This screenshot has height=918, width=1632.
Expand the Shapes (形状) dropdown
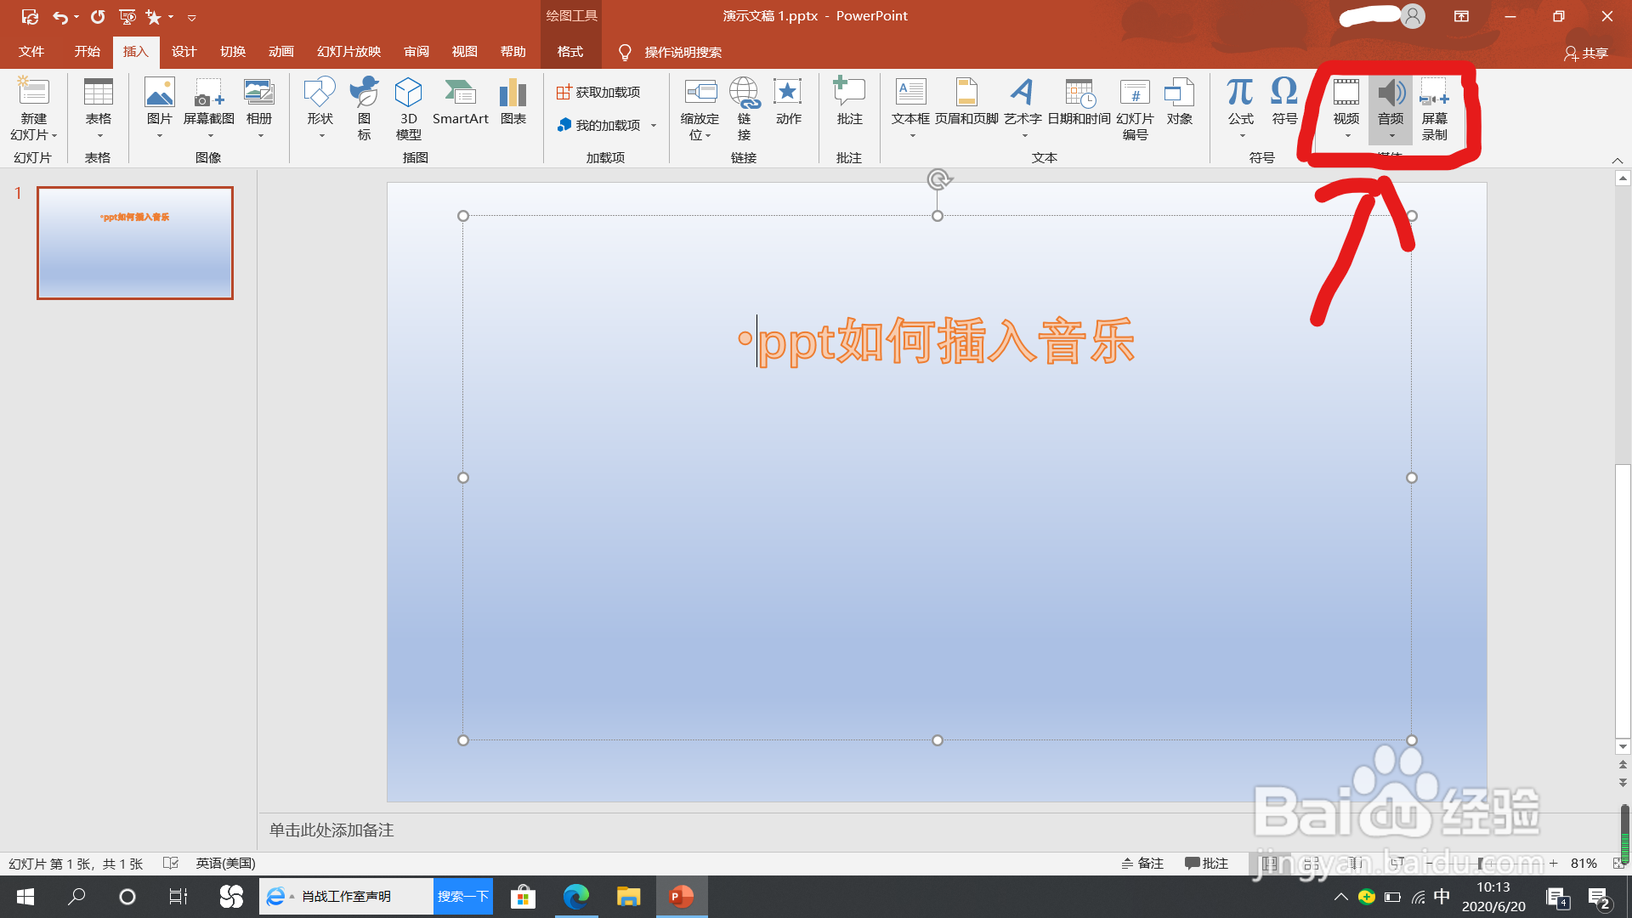click(320, 134)
